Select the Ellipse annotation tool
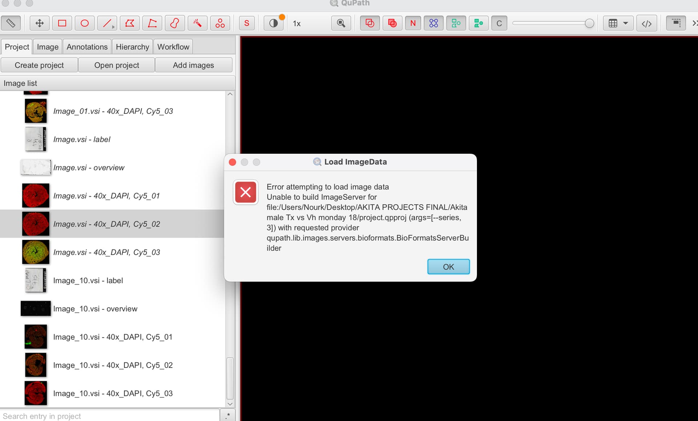The width and height of the screenshot is (698, 421). (84, 23)
